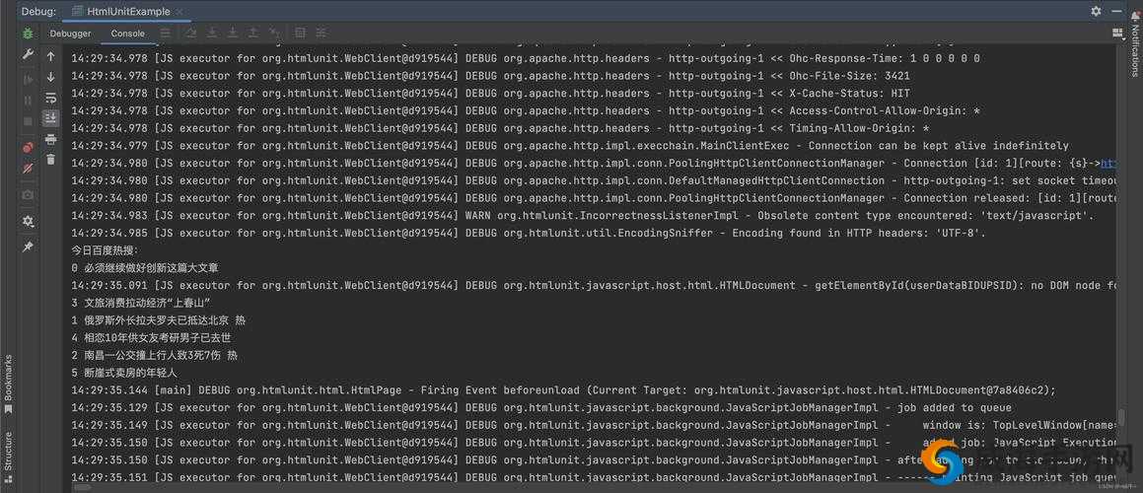Image resolution: width=1143 pixels, height=493 pixels.
Task: Click the 'Connection can be kept alive indefinitely' line
Action: (569, 146)
